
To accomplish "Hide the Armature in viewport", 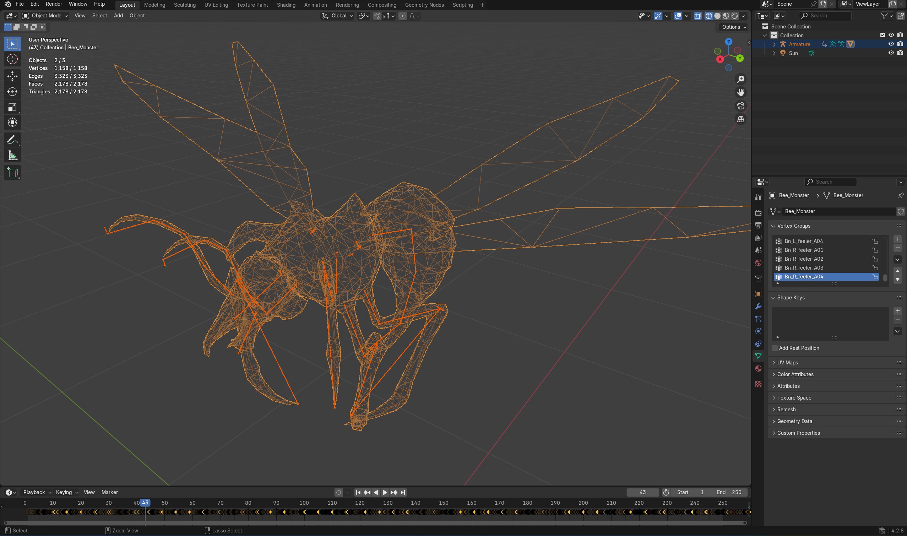I will click(x=891, y=44).
